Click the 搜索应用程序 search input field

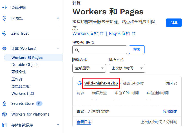pyautogui.click(x=100, y=50)
